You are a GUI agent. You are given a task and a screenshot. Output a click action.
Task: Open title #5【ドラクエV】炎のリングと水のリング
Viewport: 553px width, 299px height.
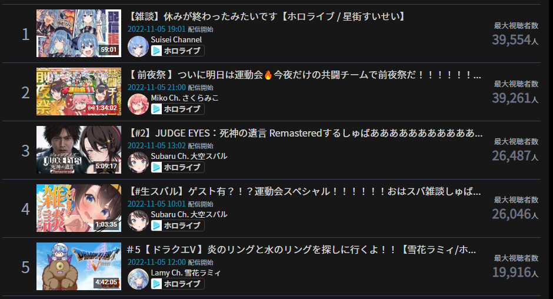click(302, 249)
